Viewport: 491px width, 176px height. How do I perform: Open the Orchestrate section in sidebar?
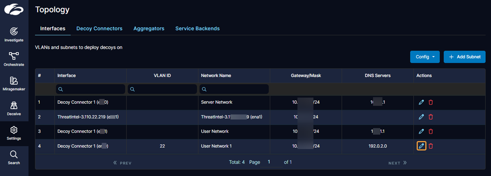pos(14,59)
